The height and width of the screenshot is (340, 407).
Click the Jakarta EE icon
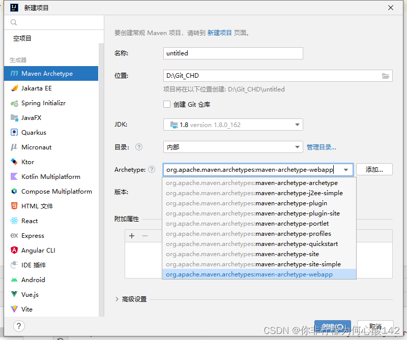(14, 88)
